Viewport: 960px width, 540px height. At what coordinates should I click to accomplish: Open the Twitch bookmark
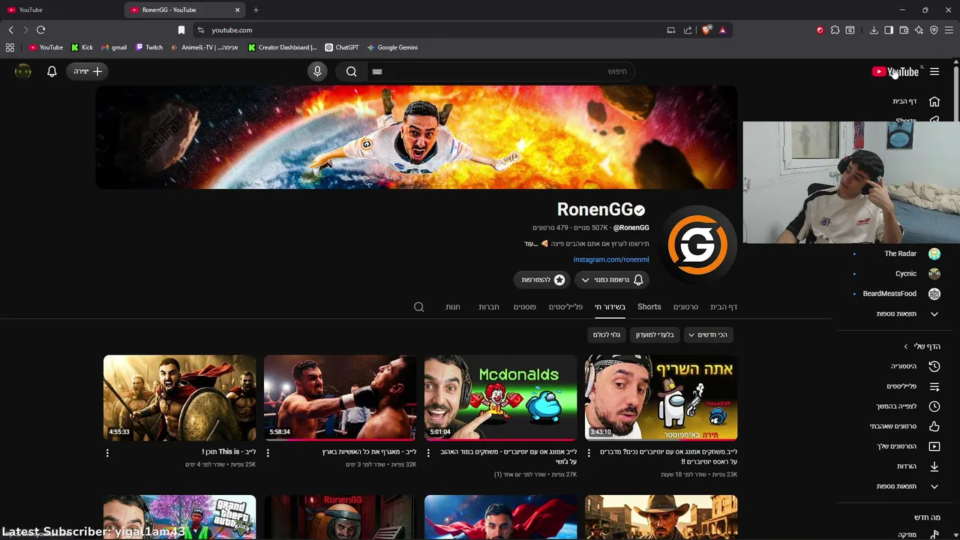pyautogui.click(x=149, y=47)
